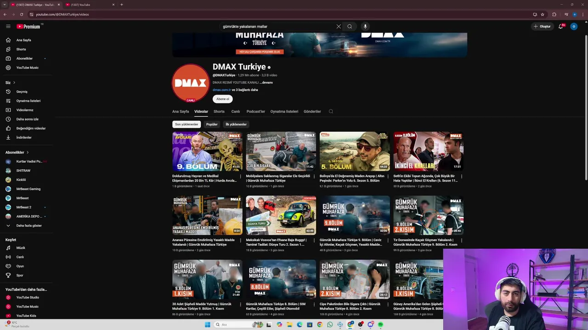
Task: Open the new tab plus button
Action: click(x=121, y=5)
